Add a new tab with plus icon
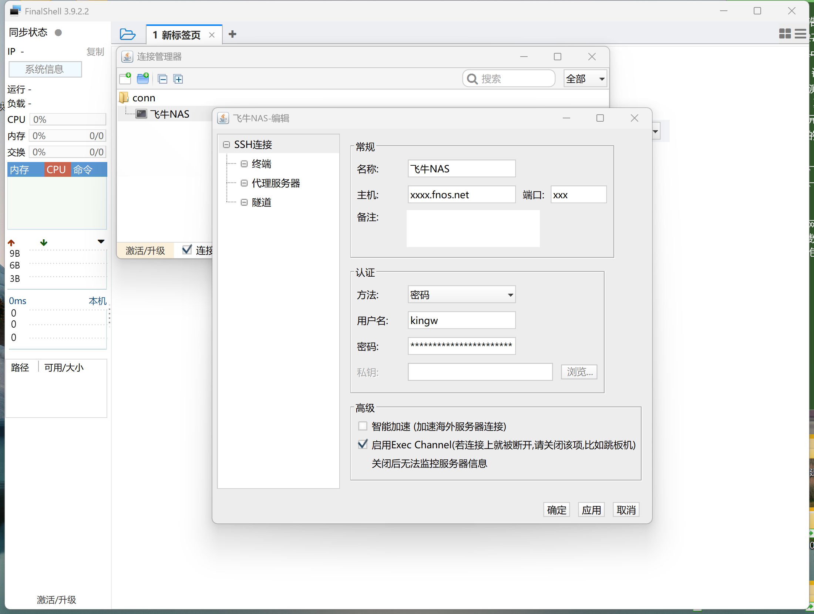Viewport: 814px width, 614px height. click(x=232, y=34)
